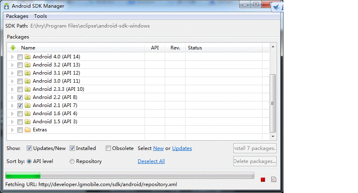Click the folder icon for Android 1.6 (API 4)
This screenshot has height=193, width=358.
click(28, 114)
